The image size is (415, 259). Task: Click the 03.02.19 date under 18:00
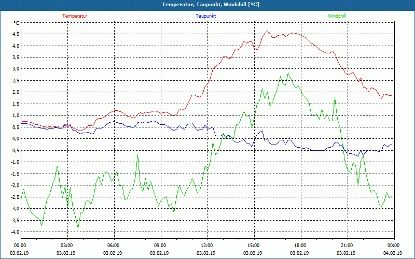point(299,253)
